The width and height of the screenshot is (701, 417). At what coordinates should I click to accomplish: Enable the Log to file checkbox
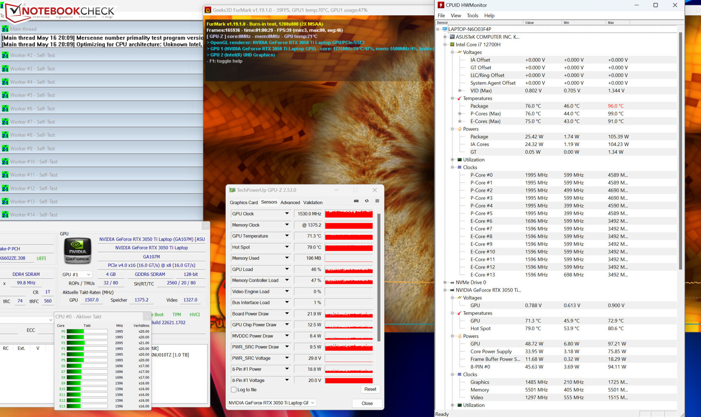pyautogui.click(x=234, y=390)
